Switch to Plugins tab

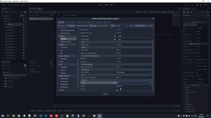tap(99, 22)
